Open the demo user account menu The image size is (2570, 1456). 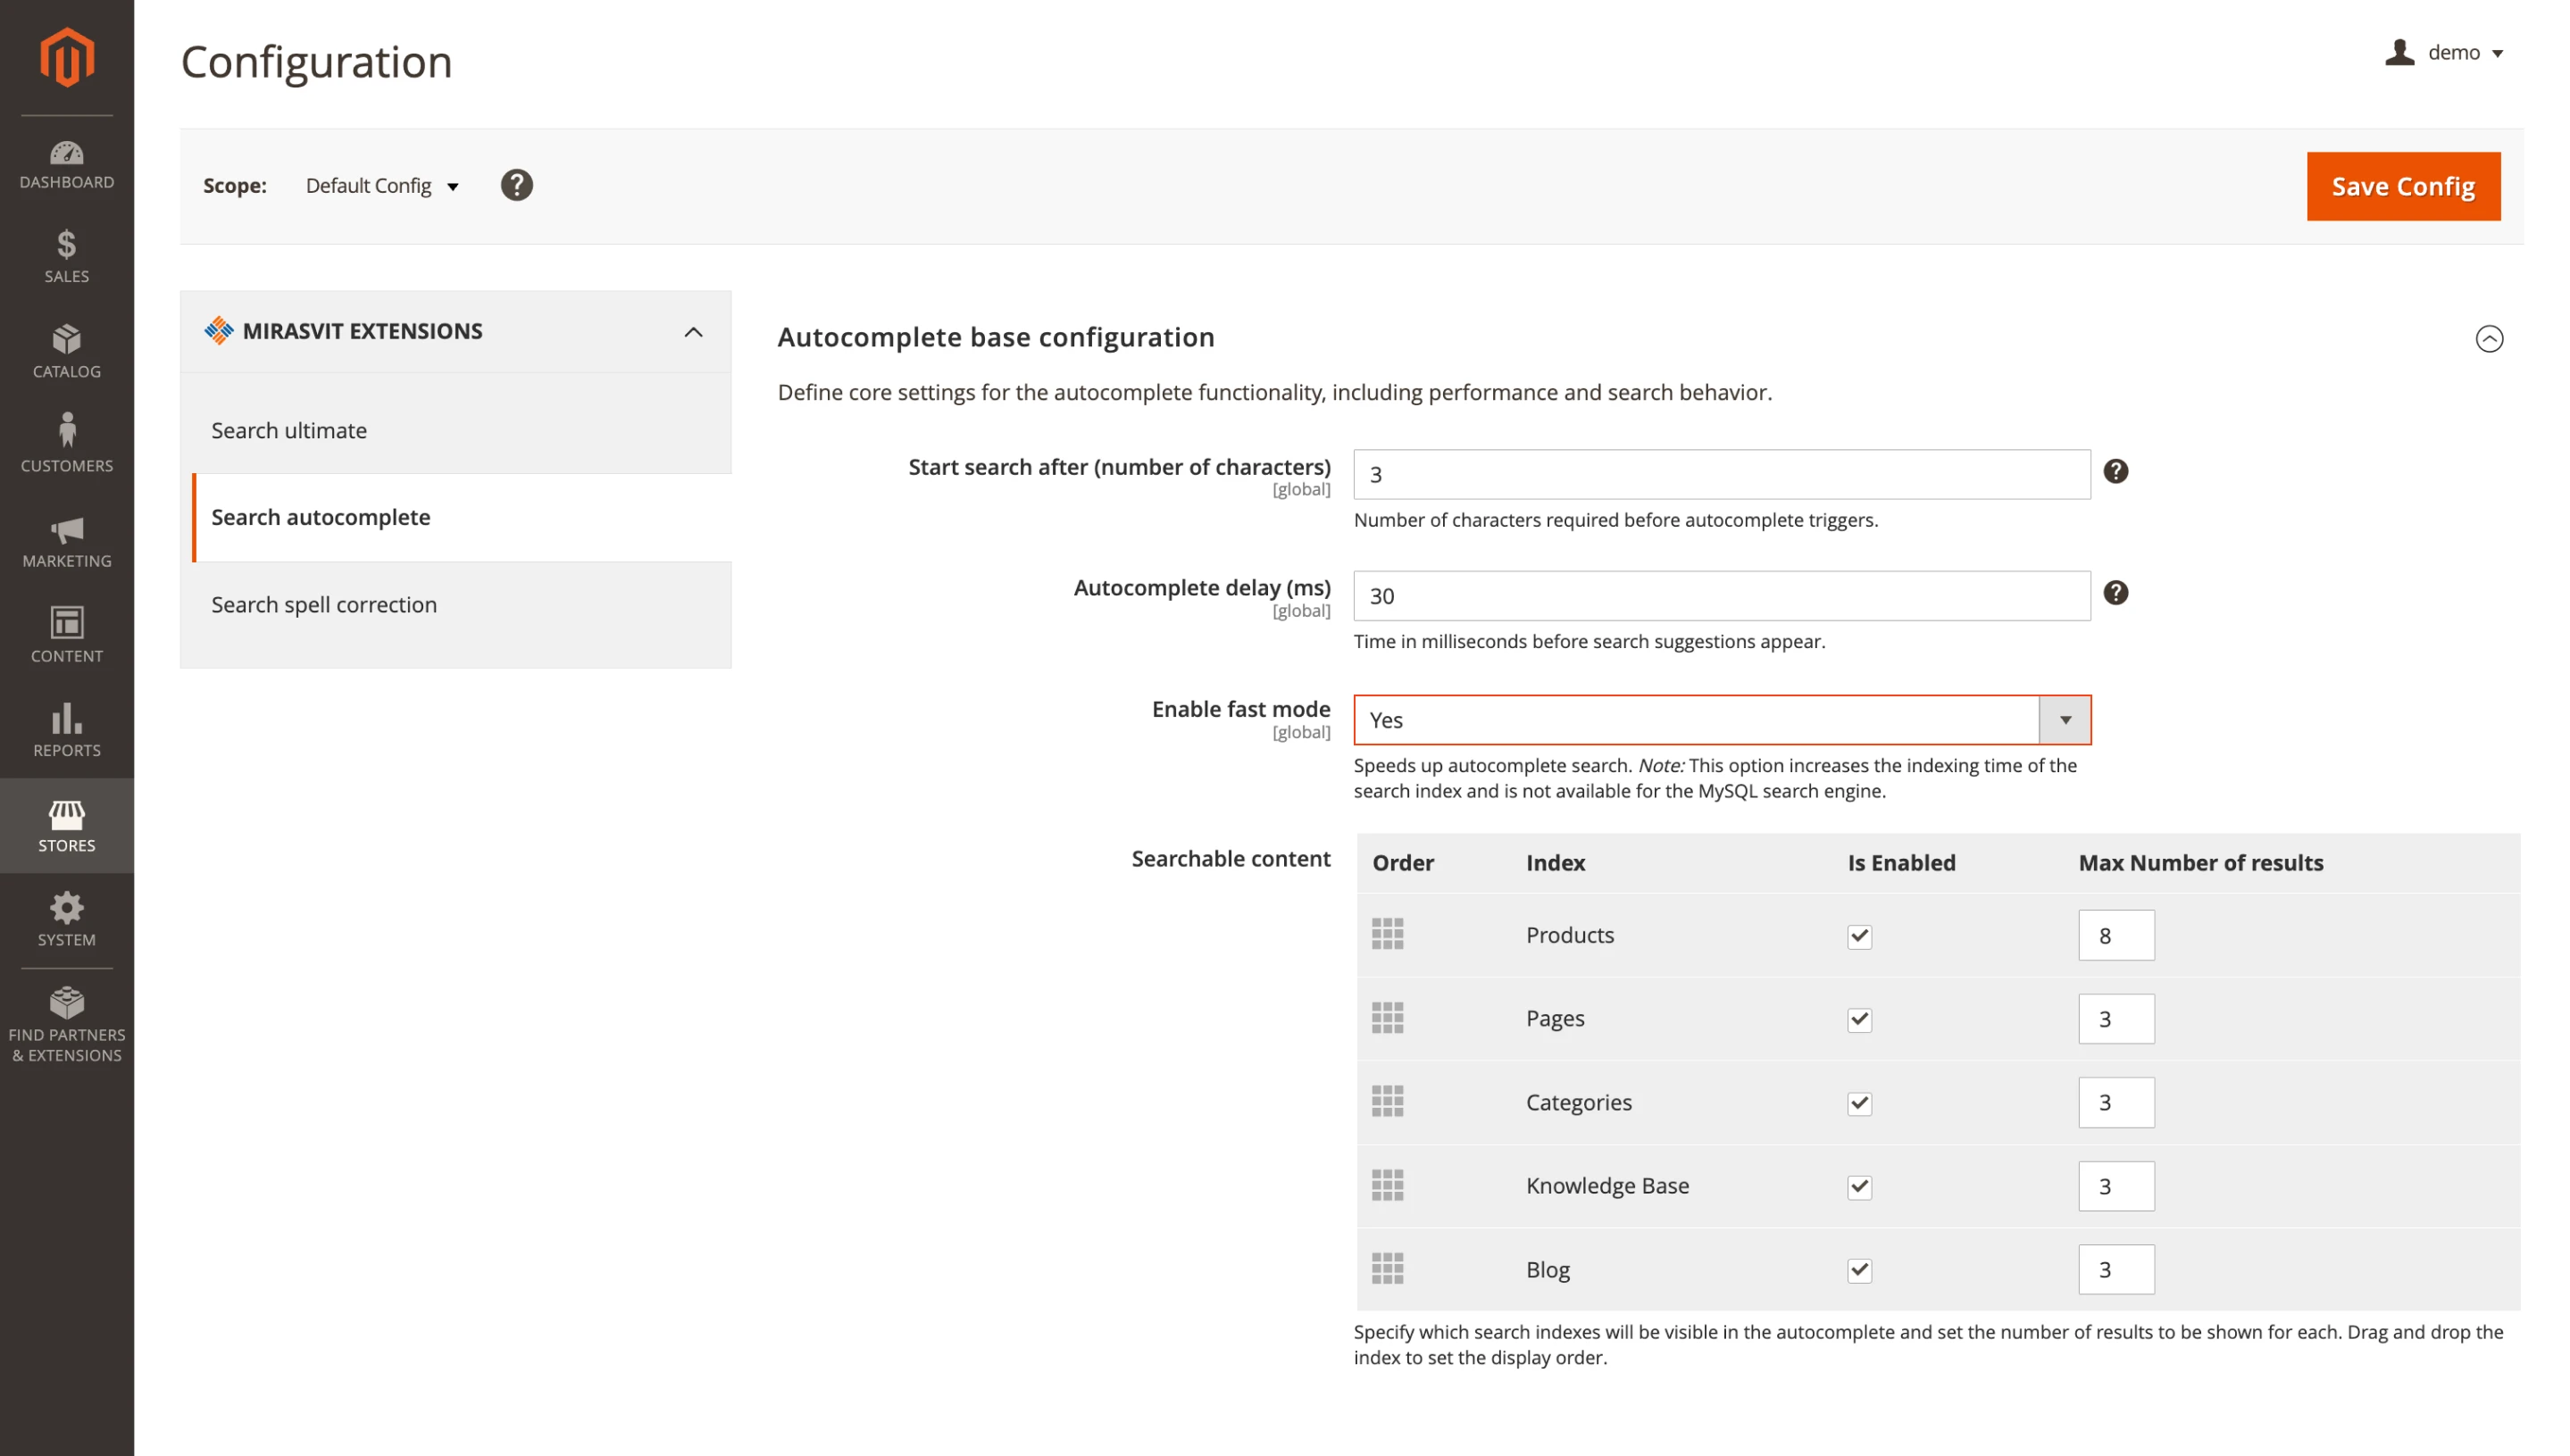pyautogui.click(x=2447, y=52)
